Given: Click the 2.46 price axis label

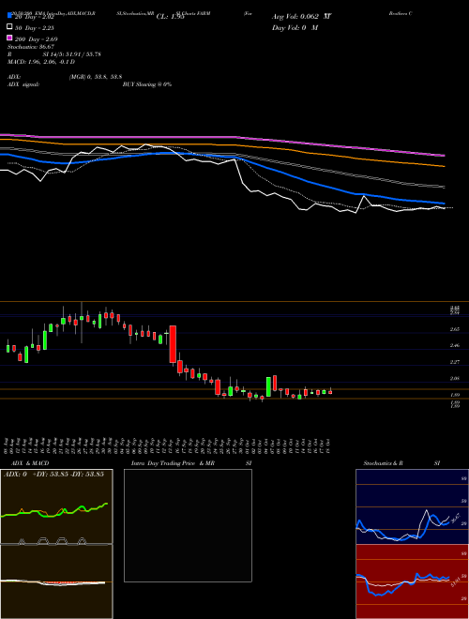Looking at the screenshot, I should pyautogui.click(x=454, y=345).
